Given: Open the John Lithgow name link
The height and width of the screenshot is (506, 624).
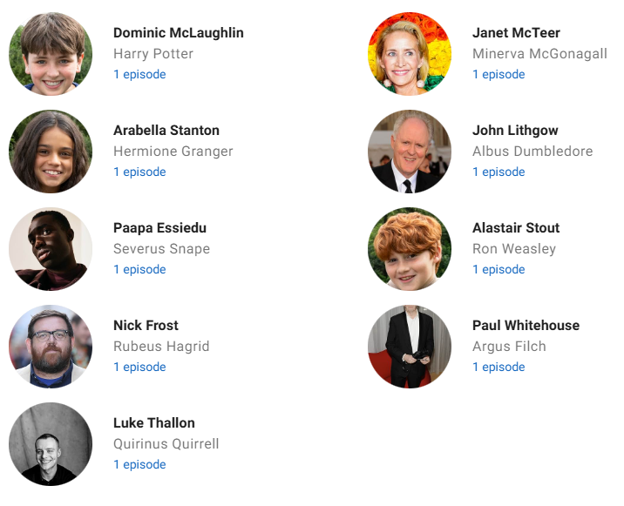Looking at the screenshot, I should tap(515, 130).
